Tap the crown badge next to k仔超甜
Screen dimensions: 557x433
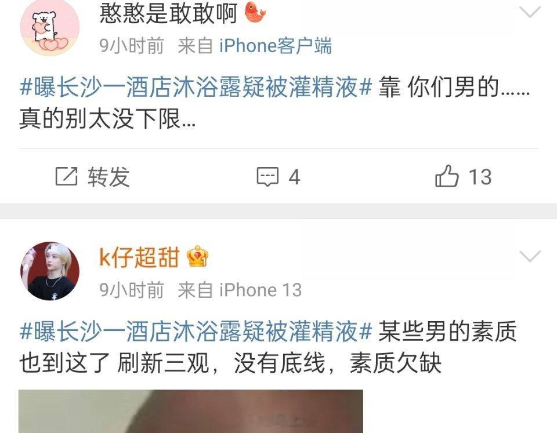coord(197,256)
